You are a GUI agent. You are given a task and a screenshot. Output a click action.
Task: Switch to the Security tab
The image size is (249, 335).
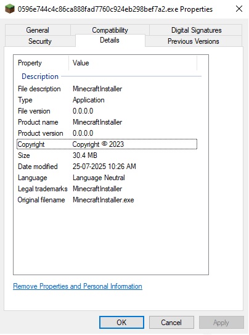pyautogui.click(x=40, y=41)
